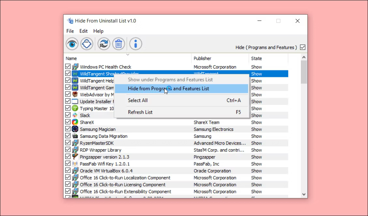Select PassFab Wifi Key 1.2.0.1 row
The height and width of the screenshot is (216, 368).
coord(176,164)
